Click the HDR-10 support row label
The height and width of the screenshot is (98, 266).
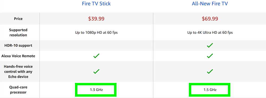(18, 46)
